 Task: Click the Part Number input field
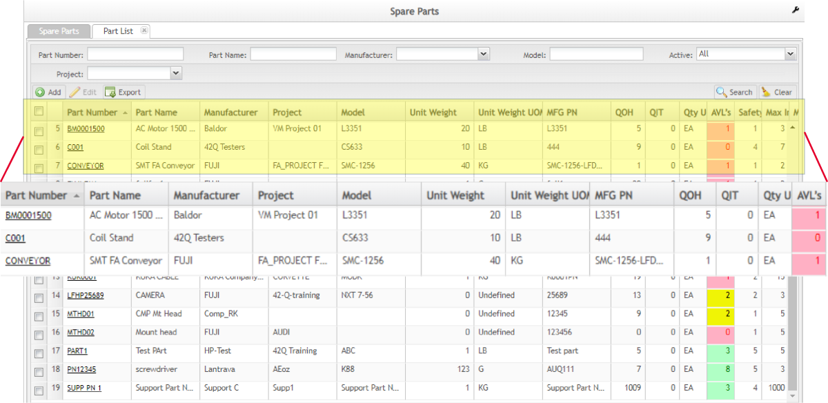click(x=135, y=54)
